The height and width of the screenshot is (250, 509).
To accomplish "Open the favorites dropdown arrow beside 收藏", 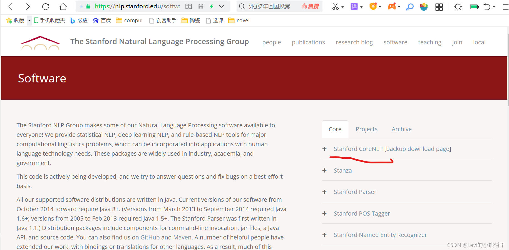I will pos(29,21).
